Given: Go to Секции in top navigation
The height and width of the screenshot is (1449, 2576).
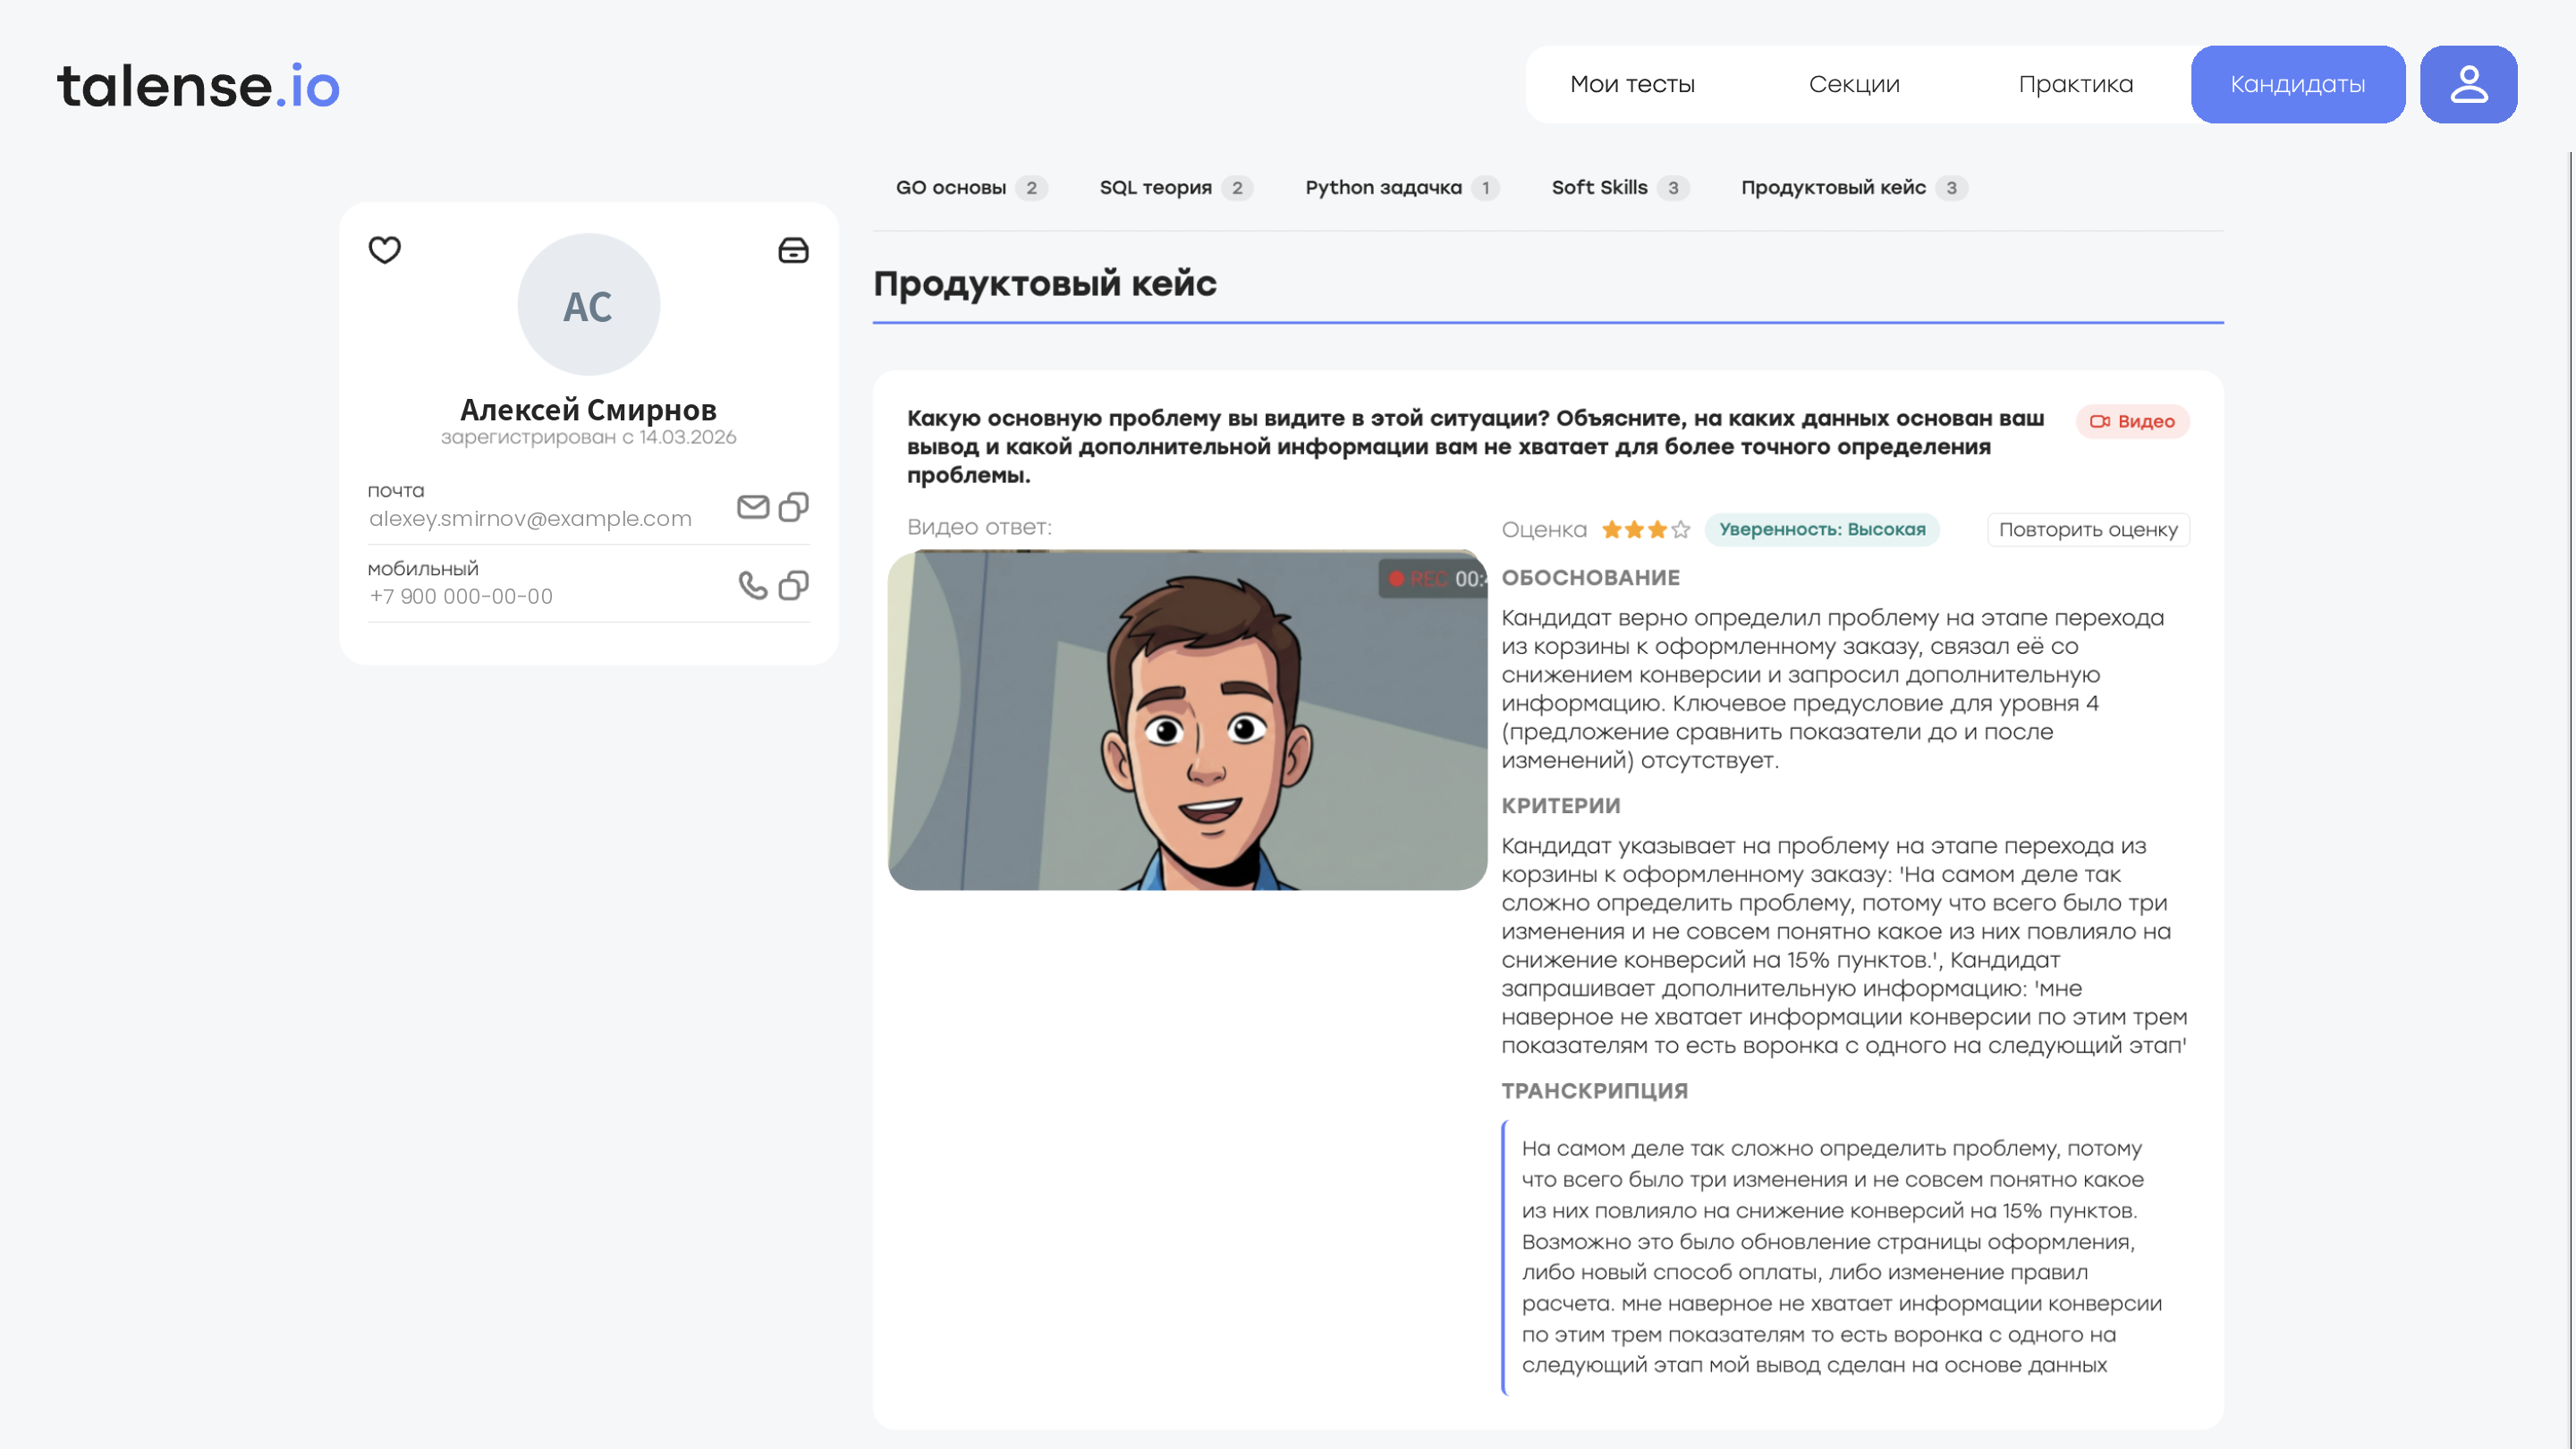Looking at the screenshot, I should pyautogui.click(x=1854, y=84).
